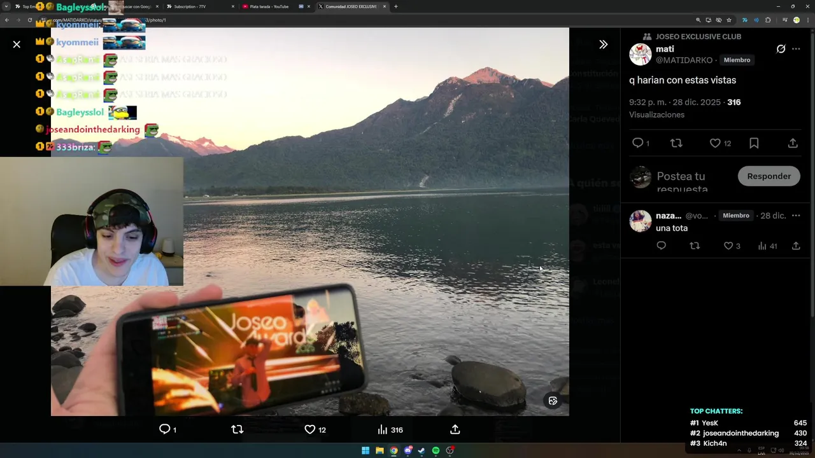Like naza's reply with 3 likes
The height and width of the screenshot is (458, 815).
click(728, 246)
